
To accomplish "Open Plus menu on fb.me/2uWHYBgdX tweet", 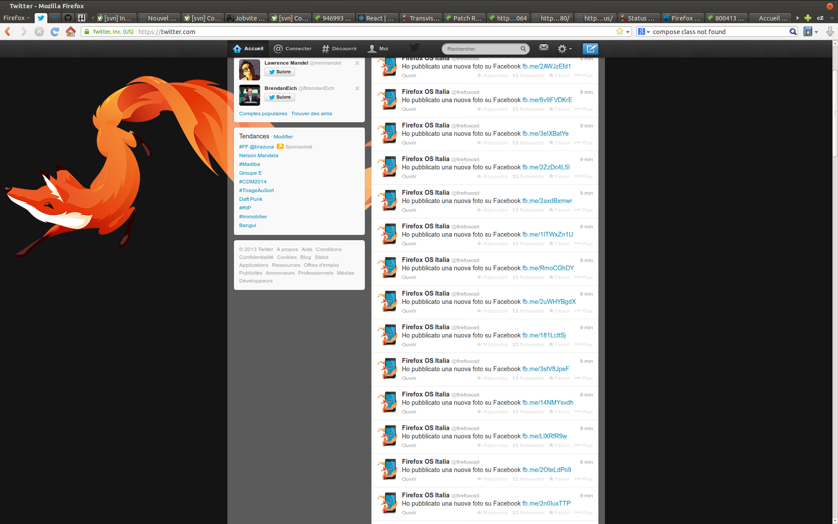I will tap(584, 311).
